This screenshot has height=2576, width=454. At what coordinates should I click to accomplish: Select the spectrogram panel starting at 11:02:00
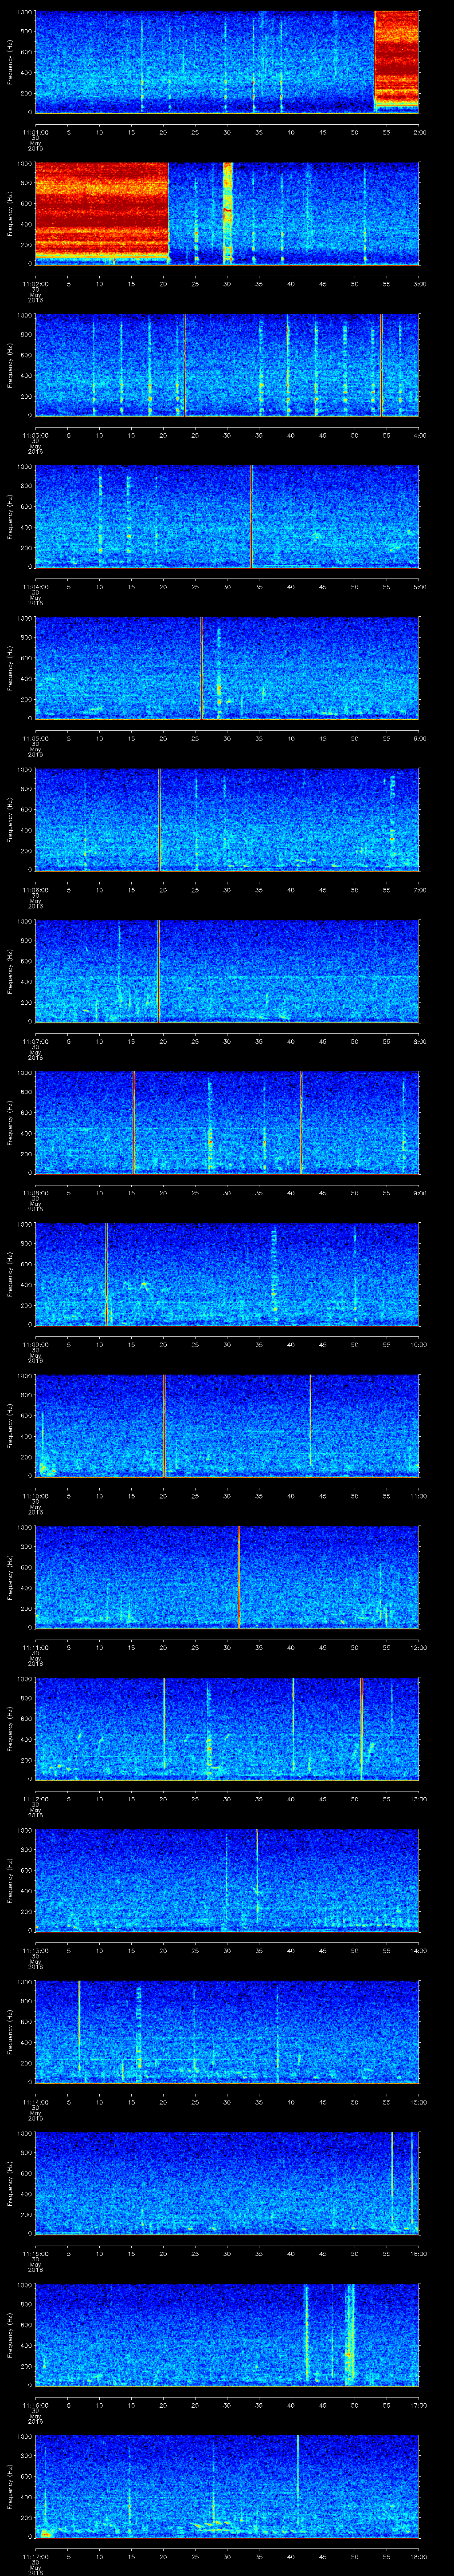pos(227,213)
